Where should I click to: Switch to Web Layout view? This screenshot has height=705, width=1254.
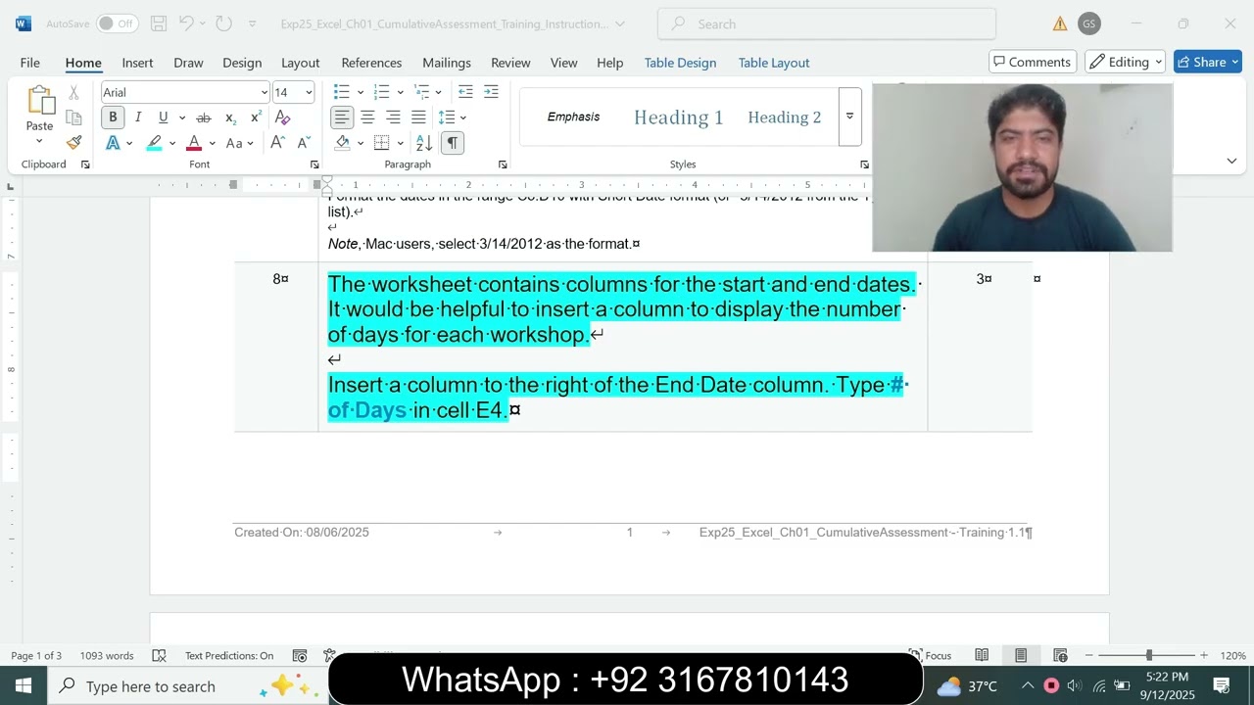(1060, 655)
